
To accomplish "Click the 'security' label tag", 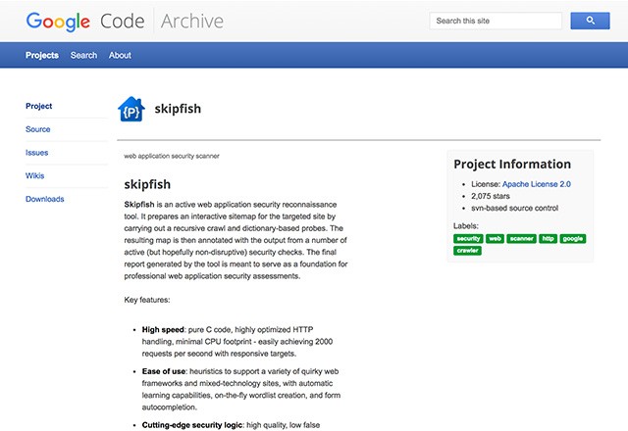I will [468, 238].
